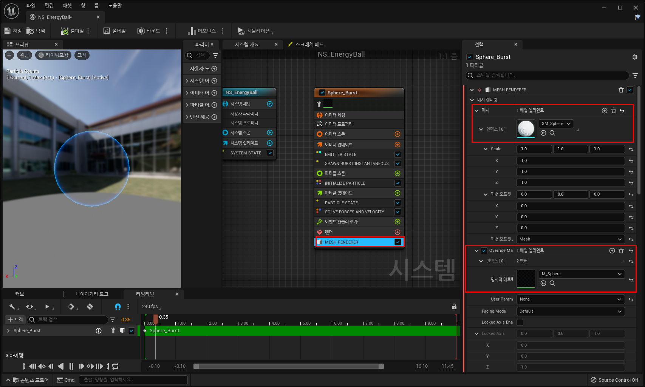Add module to 이미터 스폰 stage
Screen dimensions: 645x387
(398, 134)
